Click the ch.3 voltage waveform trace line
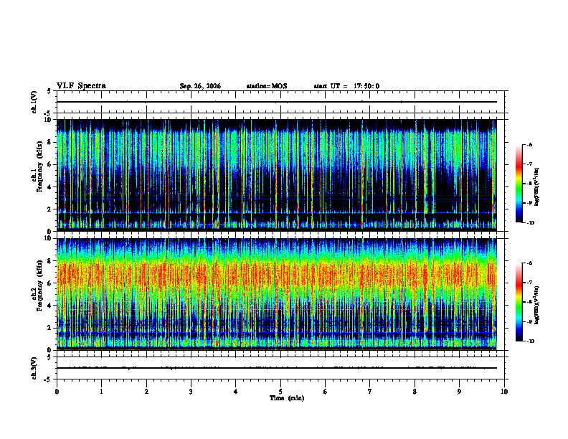 coord(277,368)
